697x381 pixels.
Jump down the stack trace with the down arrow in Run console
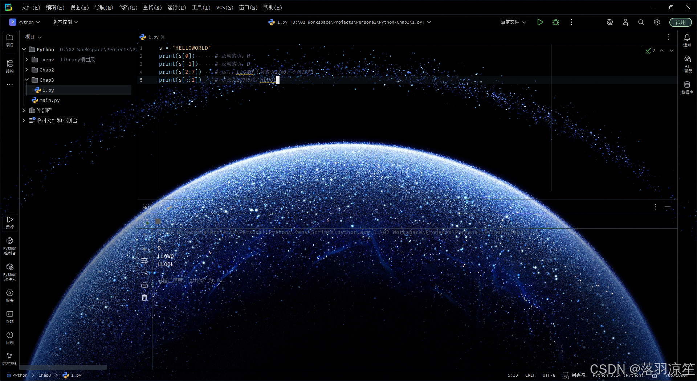tap(144, 248)
